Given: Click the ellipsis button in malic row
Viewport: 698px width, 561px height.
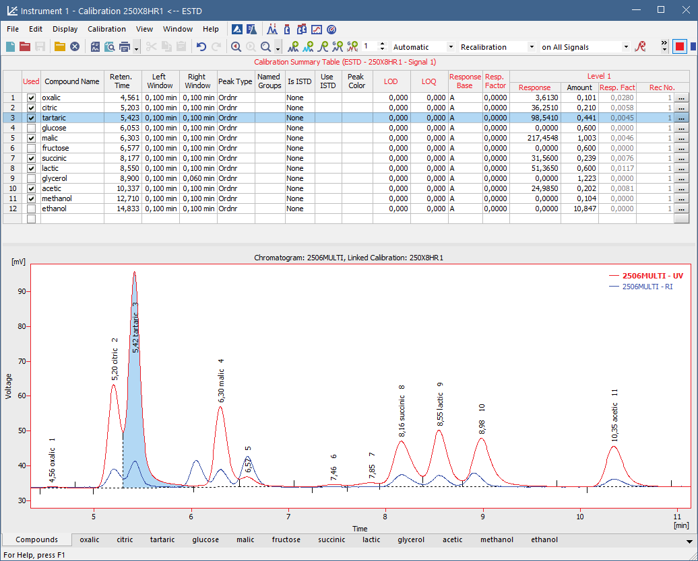Looking at the screenshot, I should 682,138.
